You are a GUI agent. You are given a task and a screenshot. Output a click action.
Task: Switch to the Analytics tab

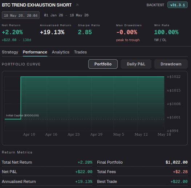pyautogui.click(x=61, y=52)
